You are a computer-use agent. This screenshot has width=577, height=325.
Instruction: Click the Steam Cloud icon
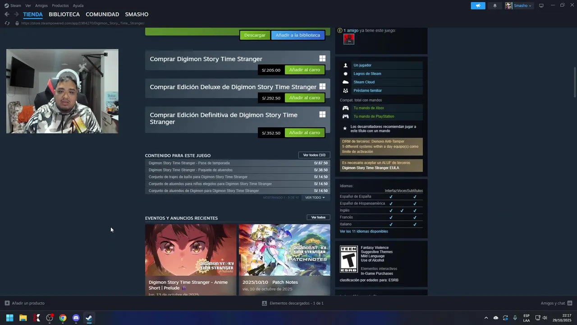(346, 82)
